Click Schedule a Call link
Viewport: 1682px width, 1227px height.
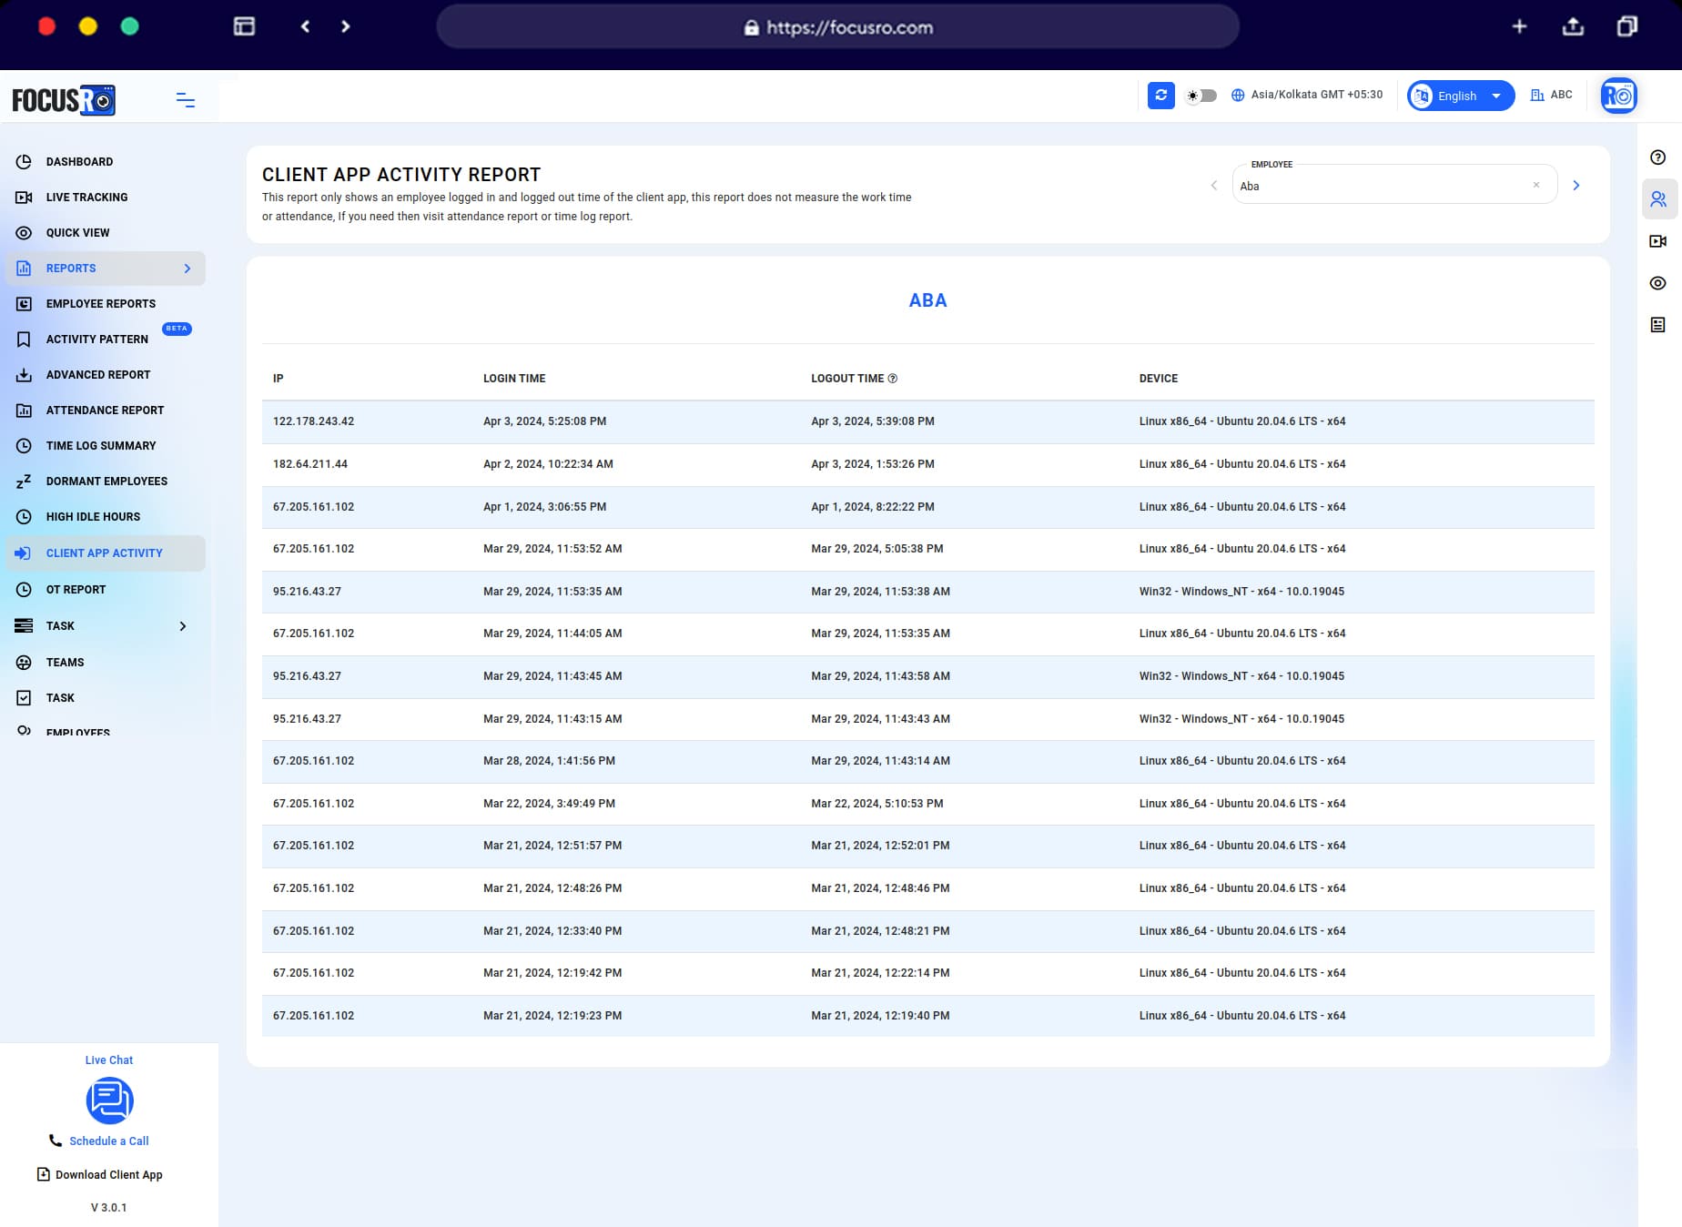coord(108,1141)
